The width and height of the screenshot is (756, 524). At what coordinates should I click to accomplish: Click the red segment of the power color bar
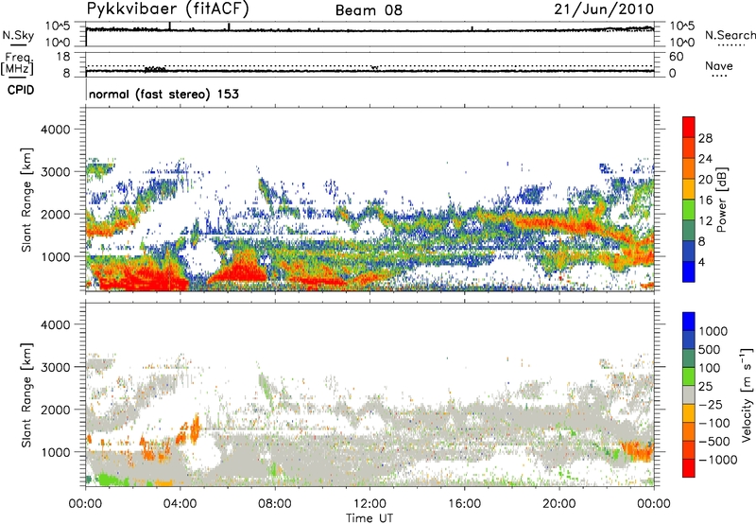tap(689, 127)
